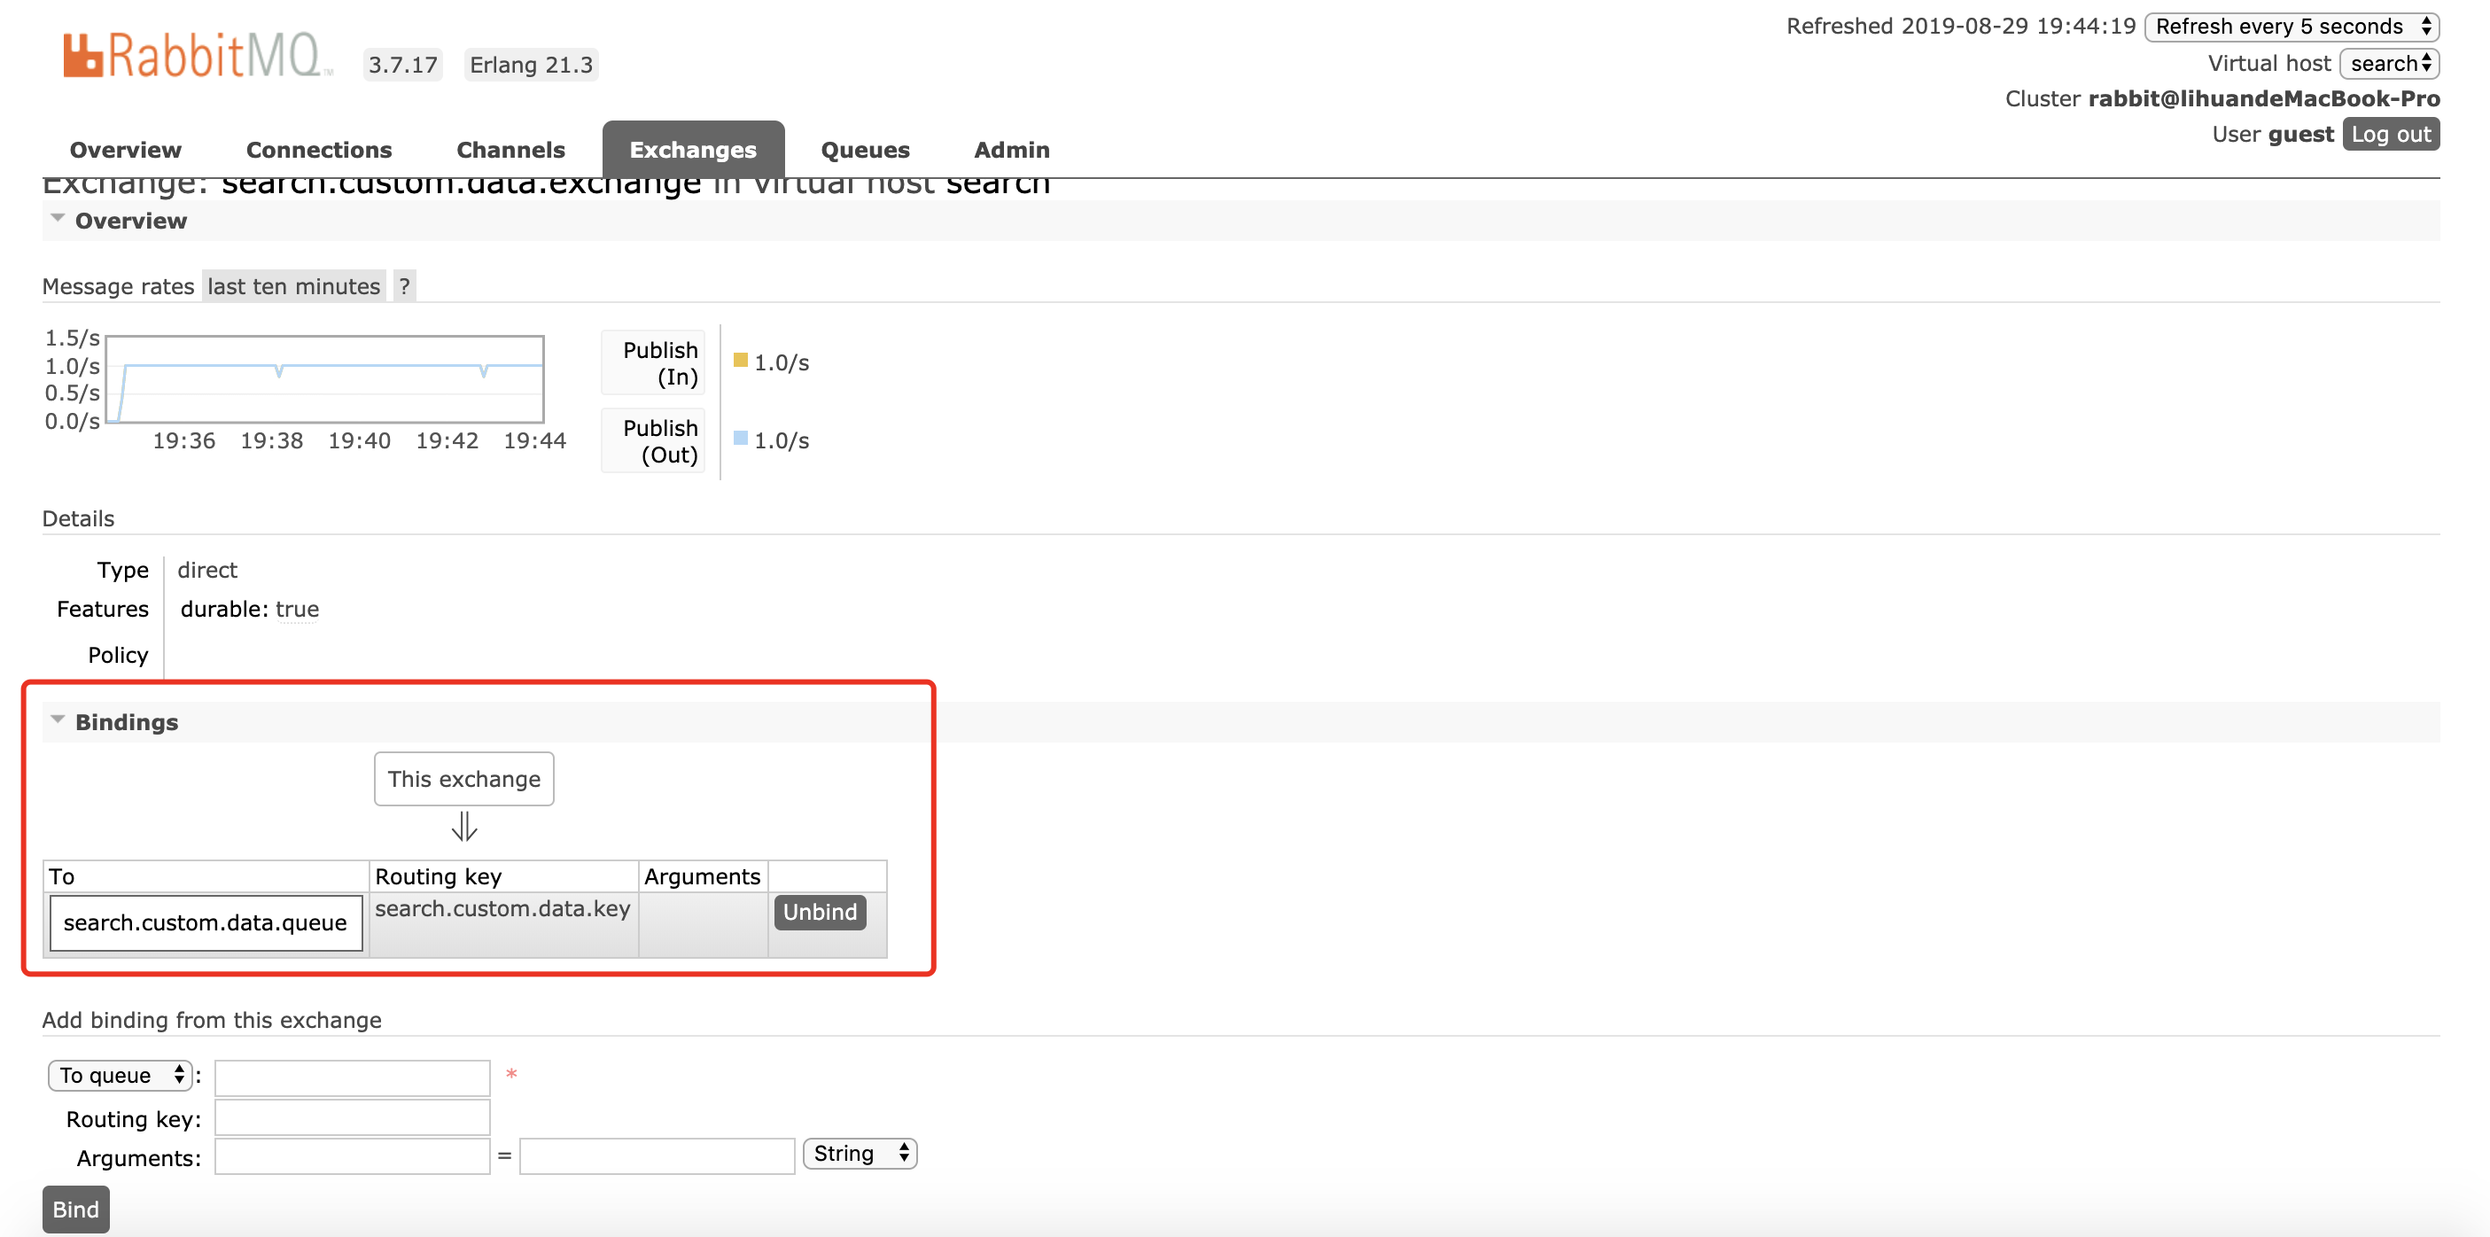Click the Publish (Out) 1.0/s rate value
This screenshot has height=1237, width=2490.
(x=781, y=440)
